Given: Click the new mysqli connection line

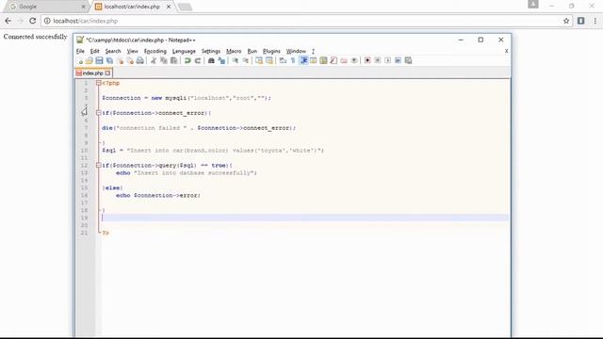Looking at the screenshot, I should pyautogui.click(x=187, y=98).
